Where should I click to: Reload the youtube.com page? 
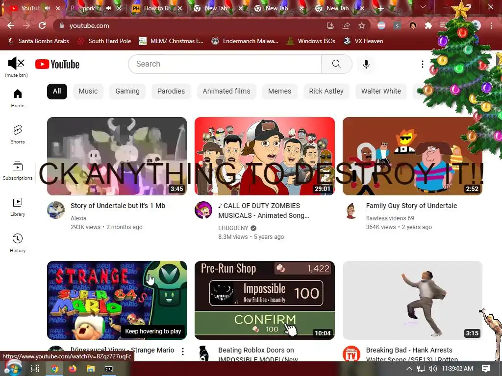click(42, 25)
